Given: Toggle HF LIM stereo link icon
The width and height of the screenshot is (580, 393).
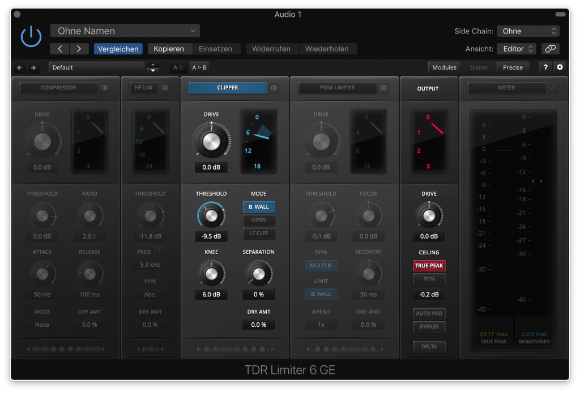Looking at the screenshot, I should pos(165,88).
